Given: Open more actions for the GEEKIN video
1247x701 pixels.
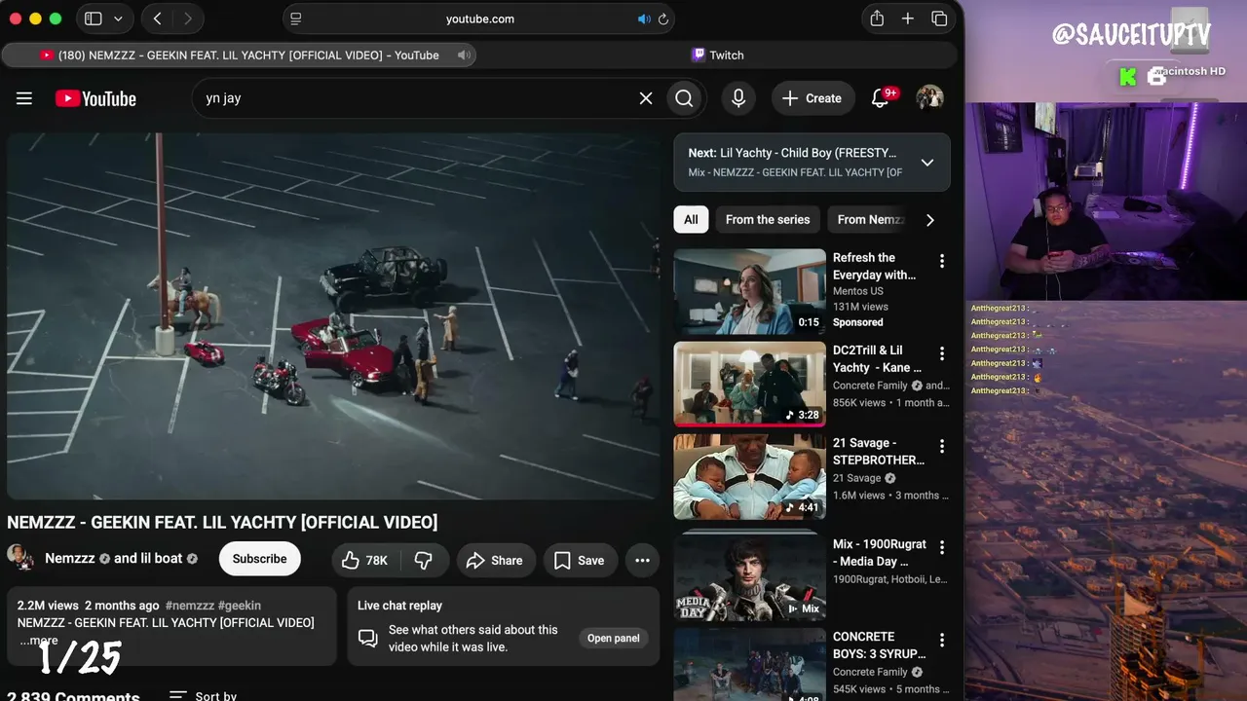Looking at the screenshot, I should coord(642,560).
